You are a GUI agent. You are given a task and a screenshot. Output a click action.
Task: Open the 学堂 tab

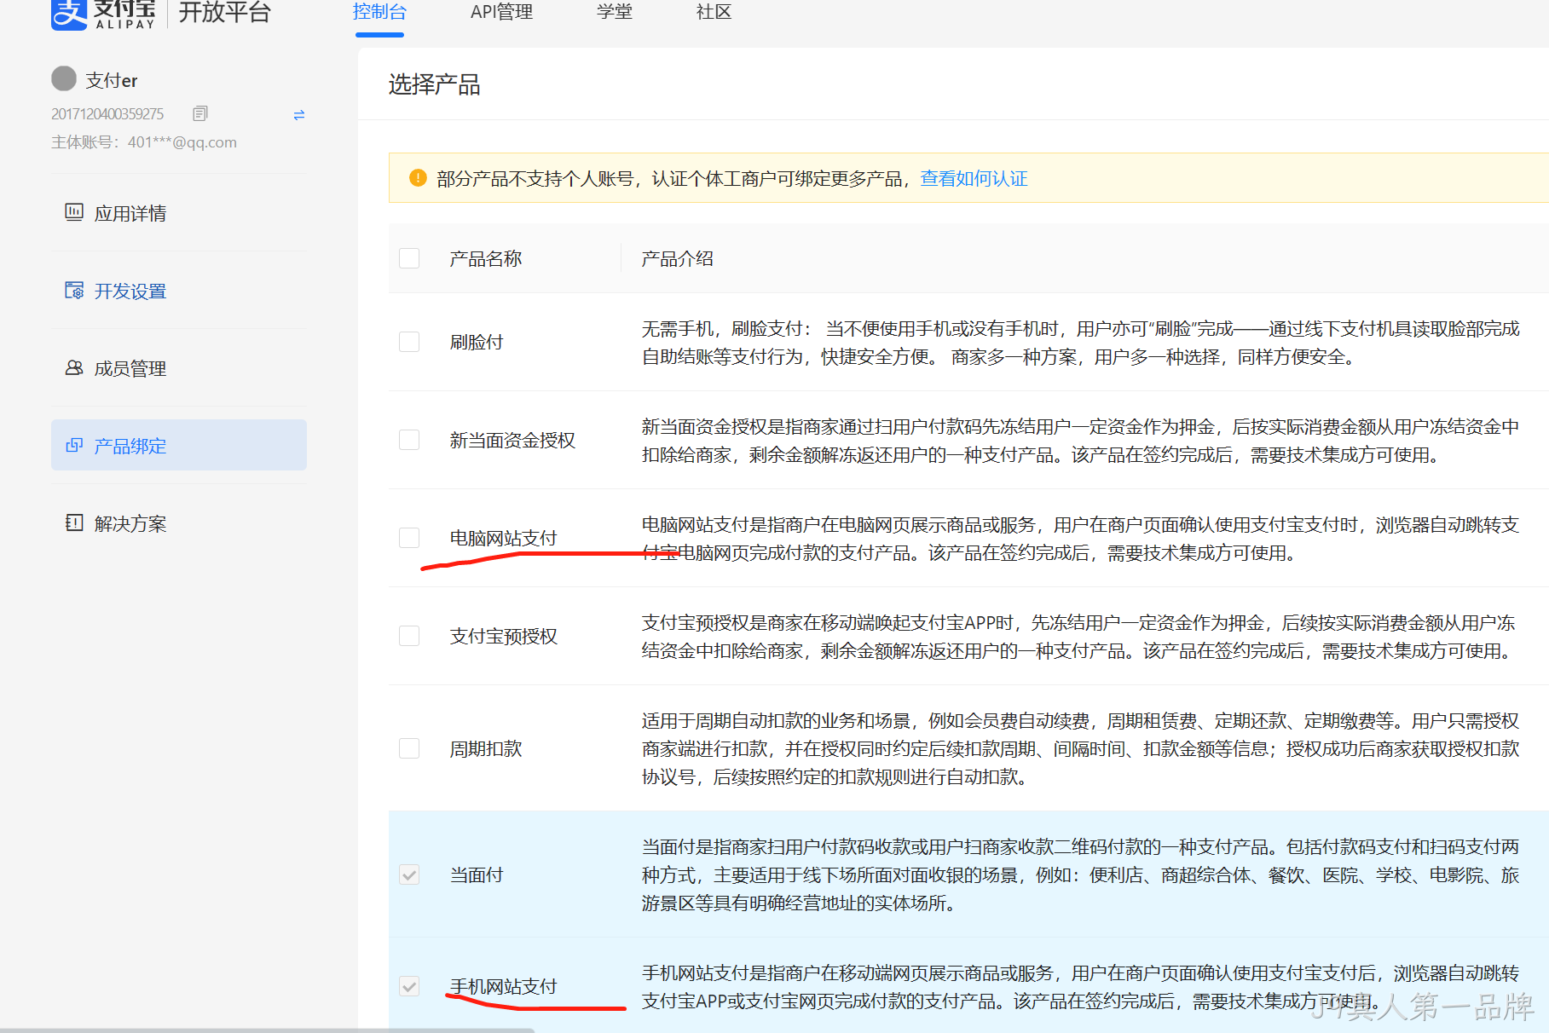[x=615, y=12]
